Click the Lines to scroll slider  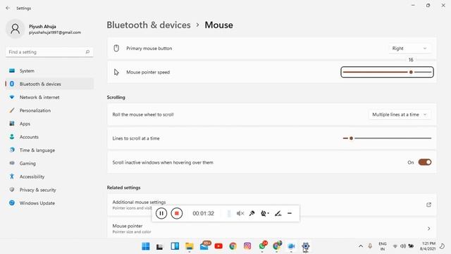tap(387, 138)
